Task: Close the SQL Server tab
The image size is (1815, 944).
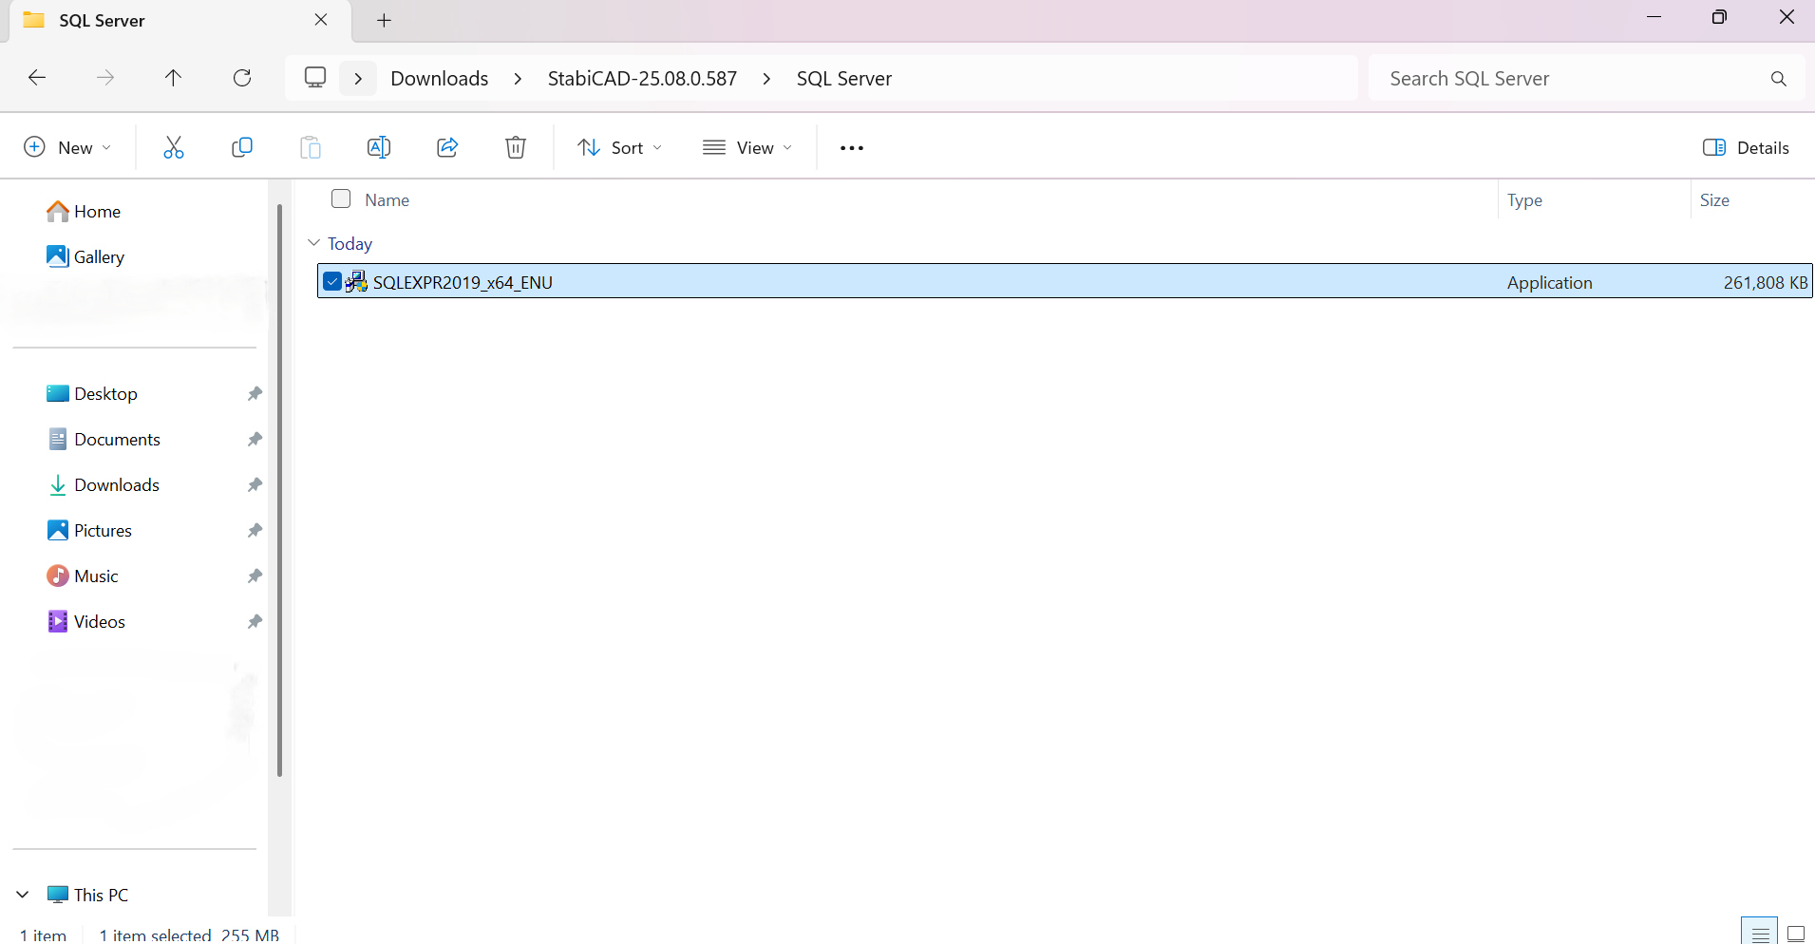Action: 321,20
